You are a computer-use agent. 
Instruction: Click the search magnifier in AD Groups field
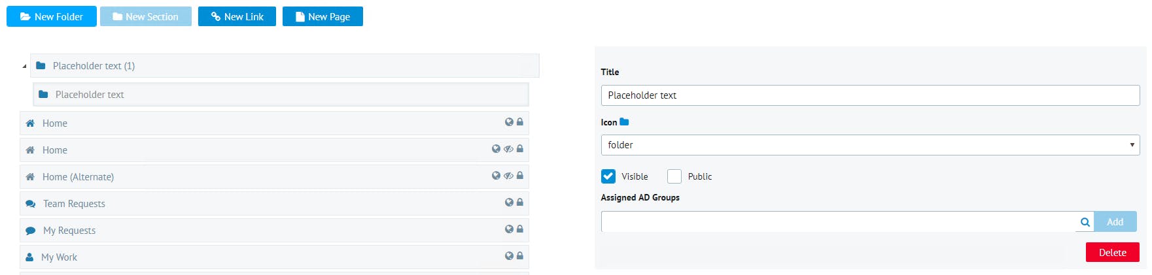[x=1085, y=222]
